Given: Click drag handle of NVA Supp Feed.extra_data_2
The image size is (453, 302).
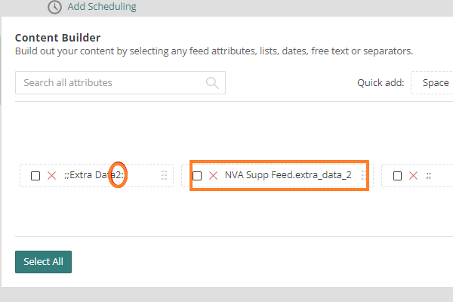Looking at the screenshot, I should click(364, 175).
